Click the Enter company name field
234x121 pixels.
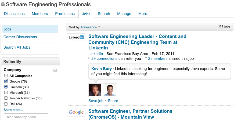point(26,117)
